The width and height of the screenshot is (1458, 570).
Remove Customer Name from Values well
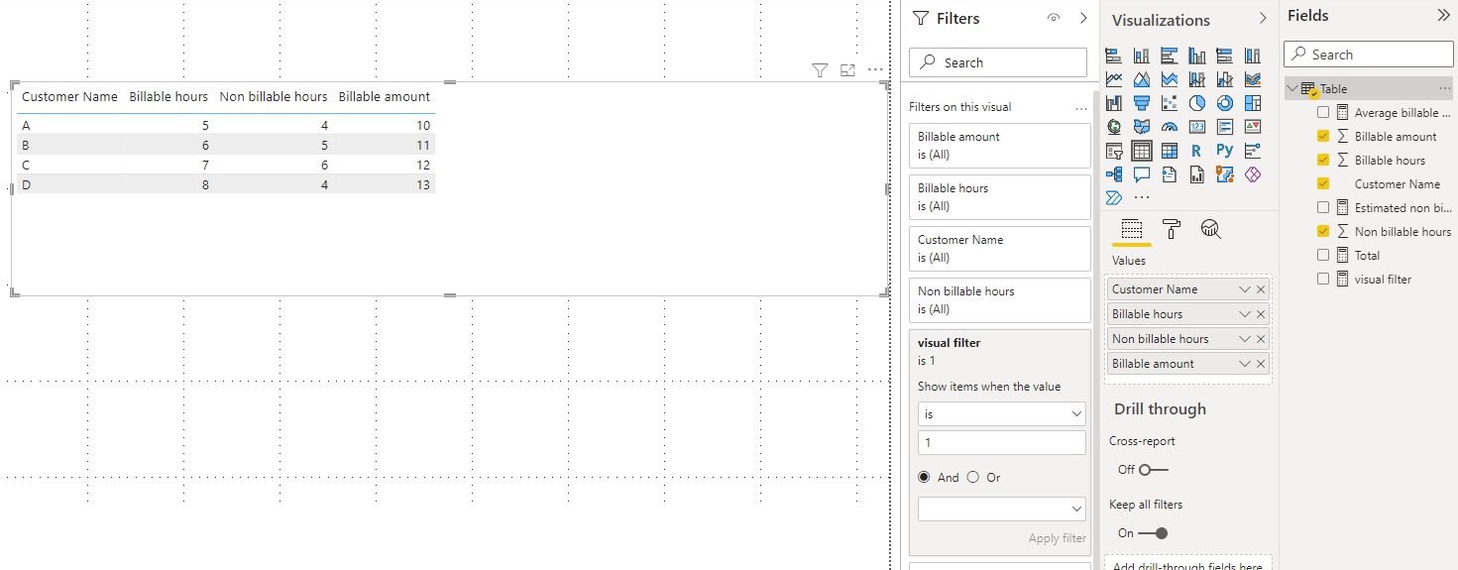tap(1261, 289)
